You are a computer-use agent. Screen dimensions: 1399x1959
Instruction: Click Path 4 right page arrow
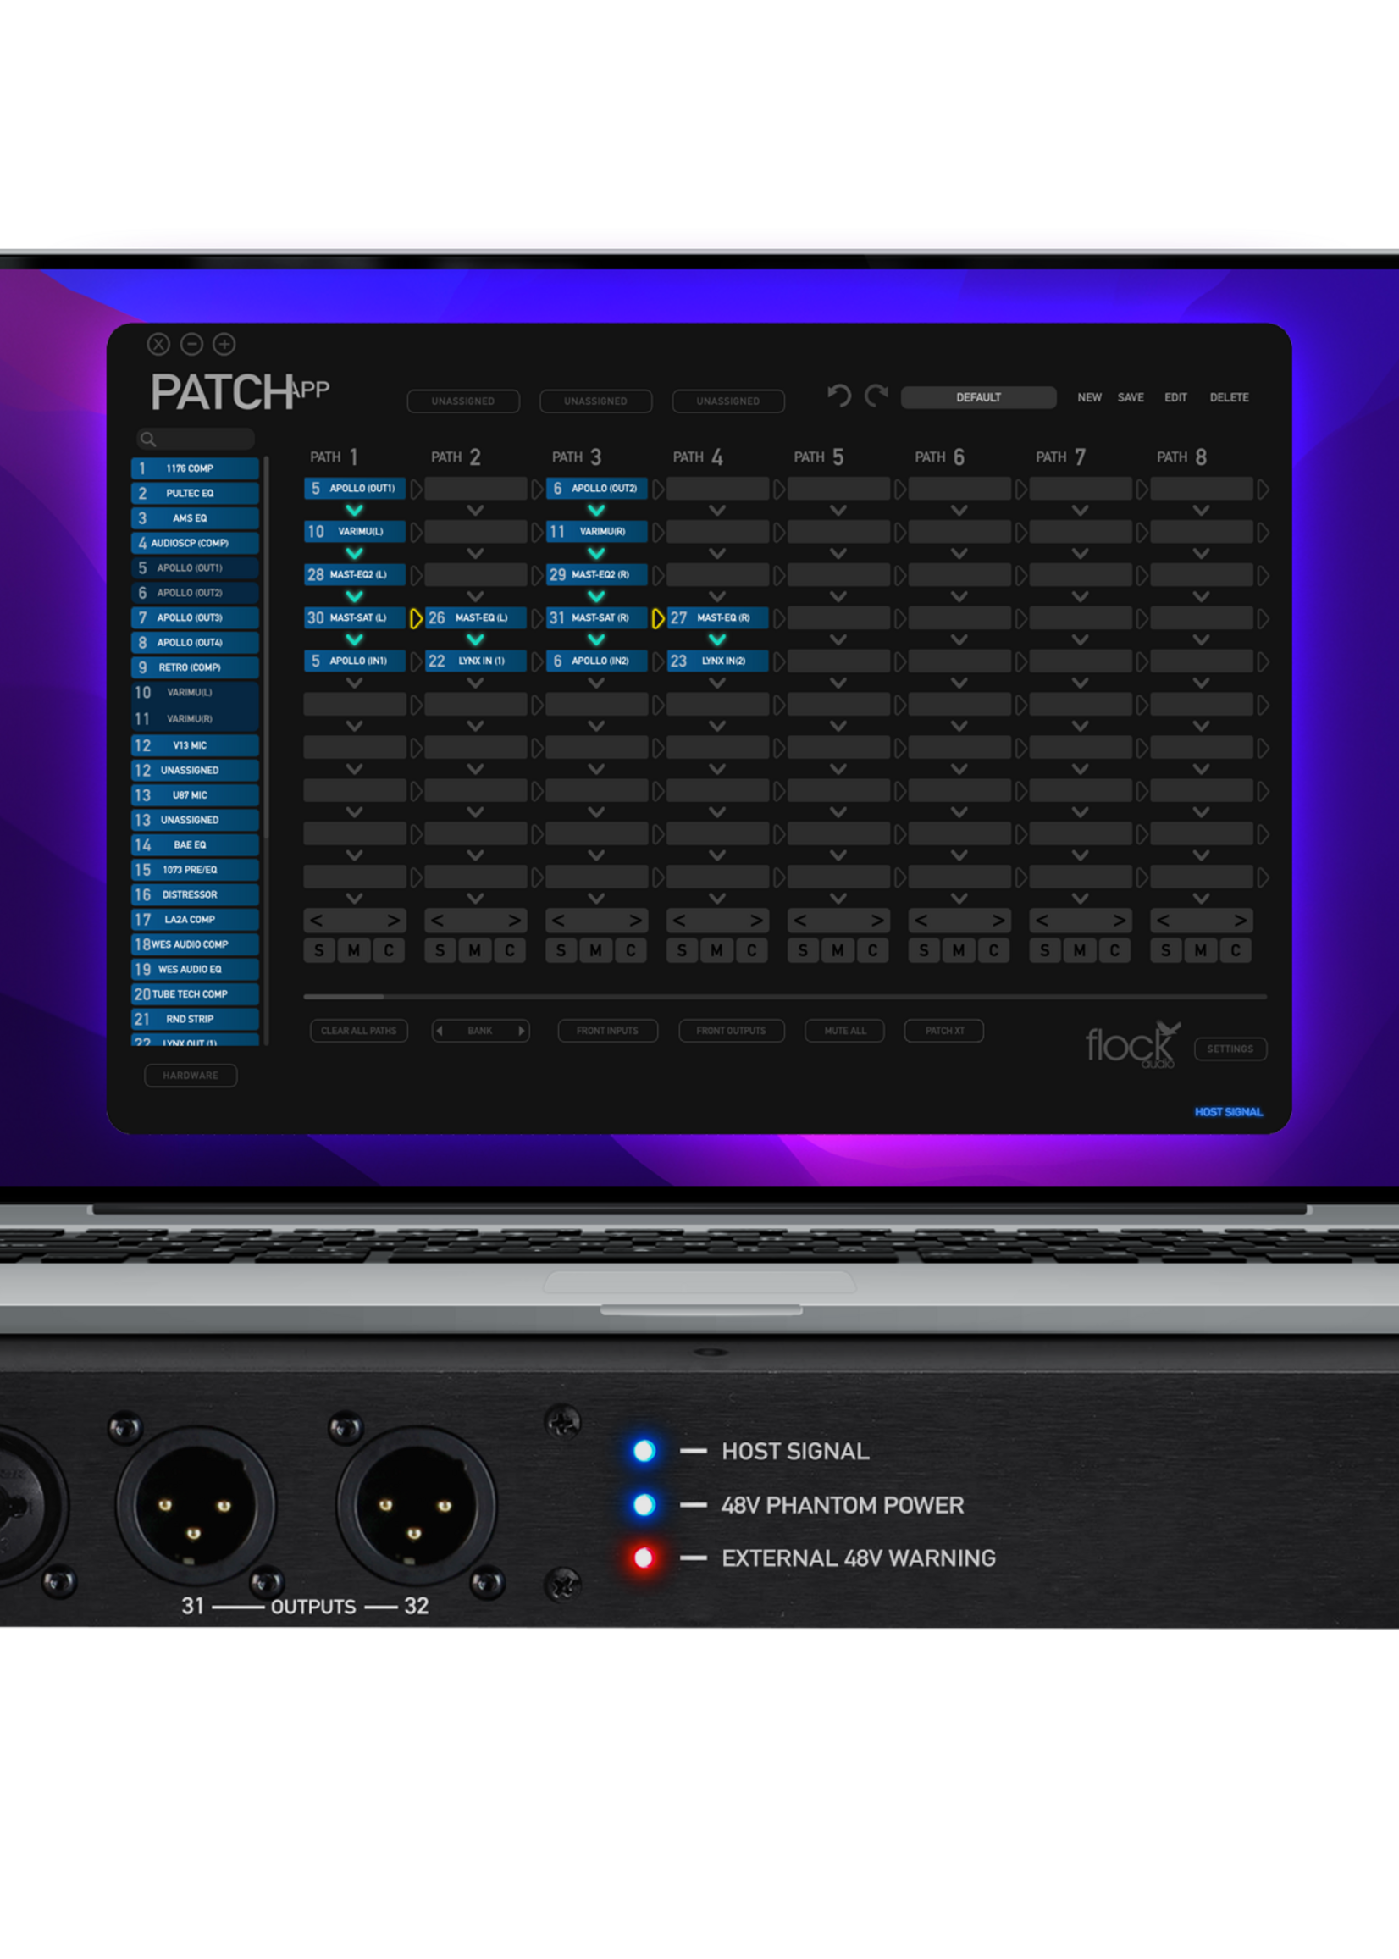pos(755,920)
